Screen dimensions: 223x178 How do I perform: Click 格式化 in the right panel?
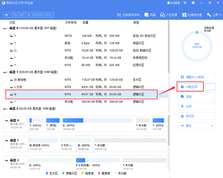(196, 116)
